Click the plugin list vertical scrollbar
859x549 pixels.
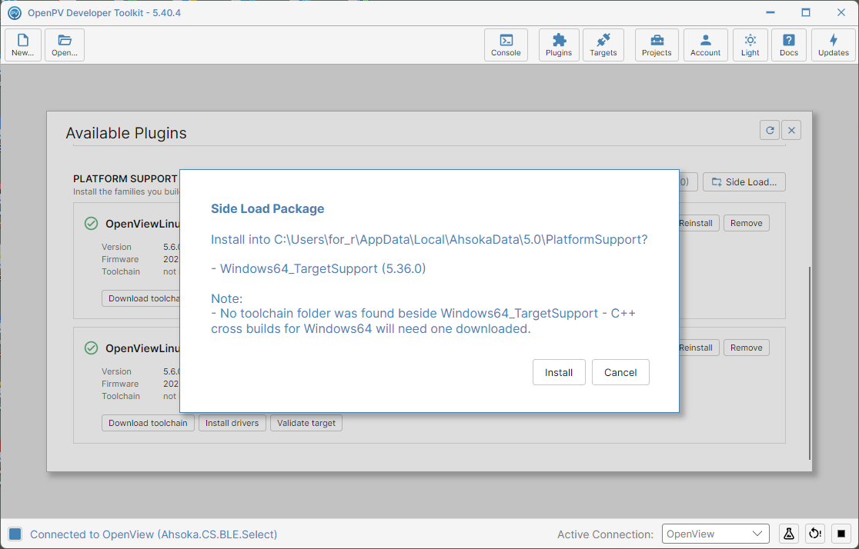[809, 363]
